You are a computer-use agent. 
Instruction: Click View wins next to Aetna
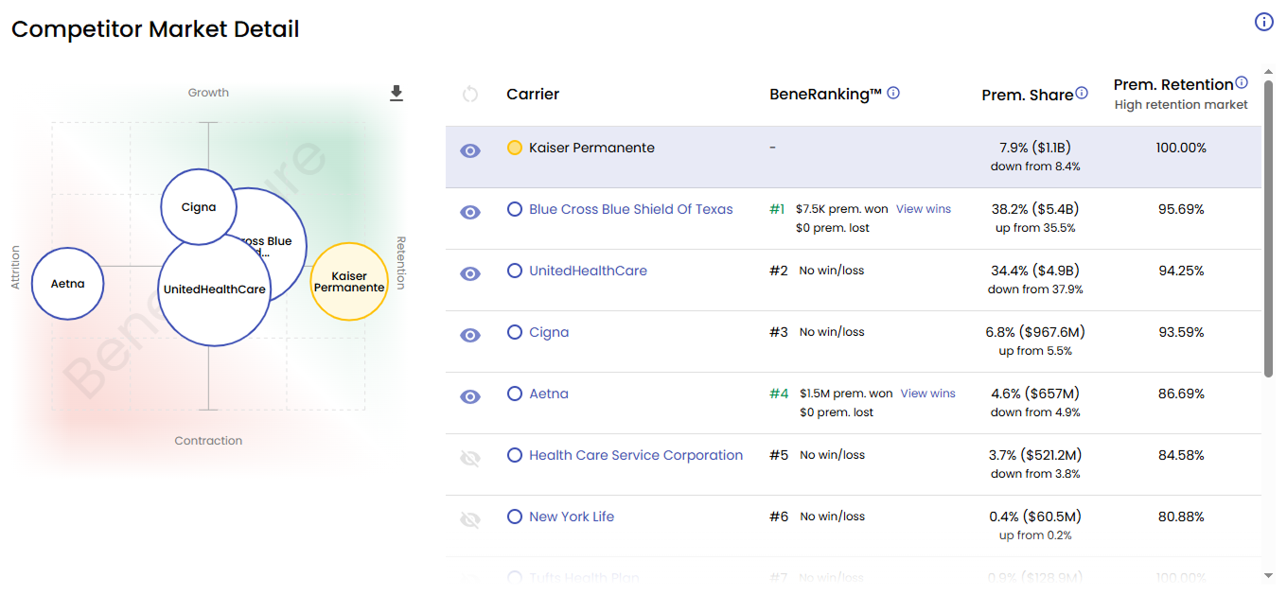(927, 393)
